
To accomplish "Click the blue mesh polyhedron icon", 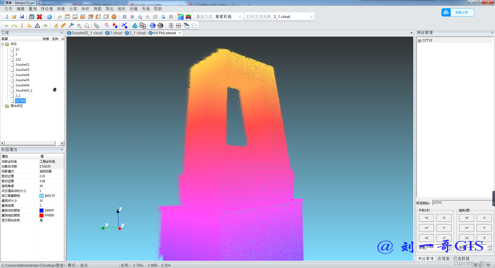I will point(153,26).
